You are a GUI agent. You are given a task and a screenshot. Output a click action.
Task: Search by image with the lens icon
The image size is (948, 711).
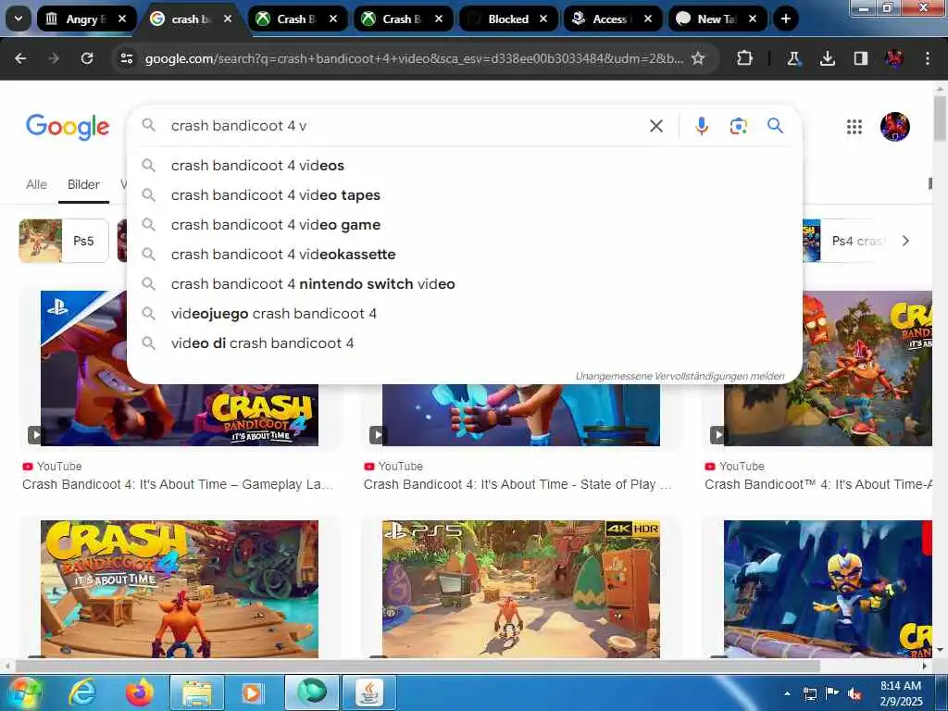(738, 126)
